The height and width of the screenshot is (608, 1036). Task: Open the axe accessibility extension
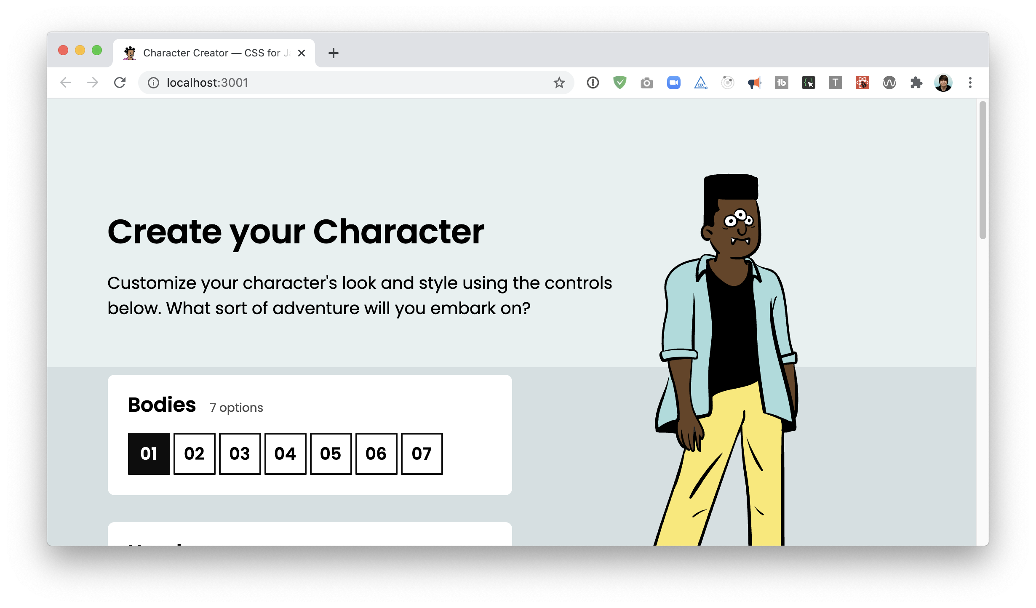point(700,83)
